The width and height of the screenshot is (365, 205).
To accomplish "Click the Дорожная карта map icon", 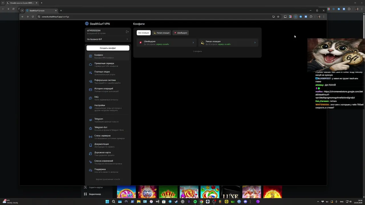I will pos(90,154).
